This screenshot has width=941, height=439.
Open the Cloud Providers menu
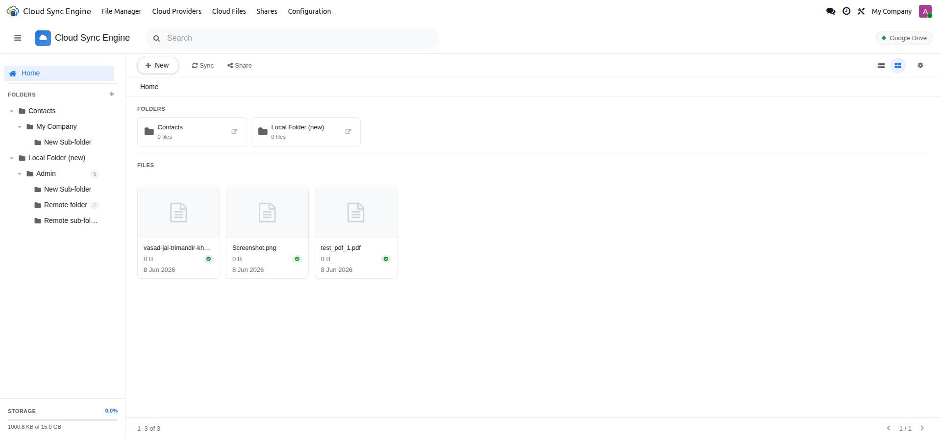(176, 11)
